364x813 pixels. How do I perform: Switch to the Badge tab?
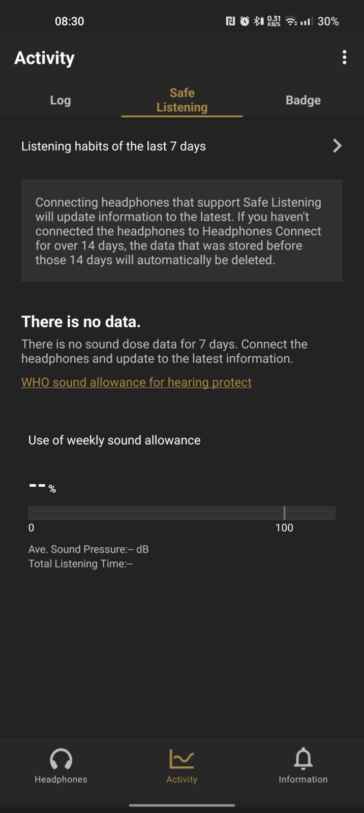[303, 100]
